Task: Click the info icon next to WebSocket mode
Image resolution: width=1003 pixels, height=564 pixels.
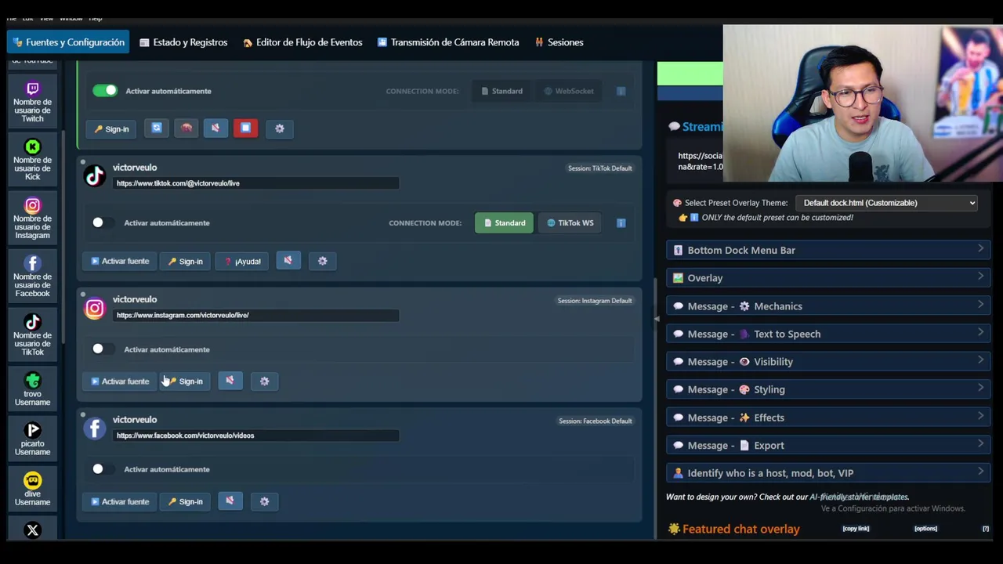Action: [621, 91]
